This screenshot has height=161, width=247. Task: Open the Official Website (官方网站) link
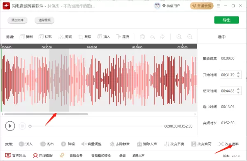coord(15,156)
